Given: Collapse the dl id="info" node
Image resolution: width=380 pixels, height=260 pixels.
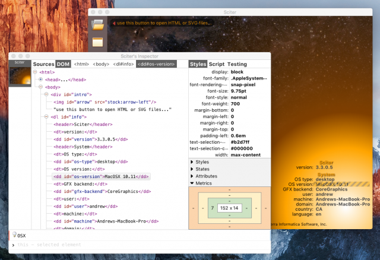Looking at the screenshot, I should tap(46, 116).
